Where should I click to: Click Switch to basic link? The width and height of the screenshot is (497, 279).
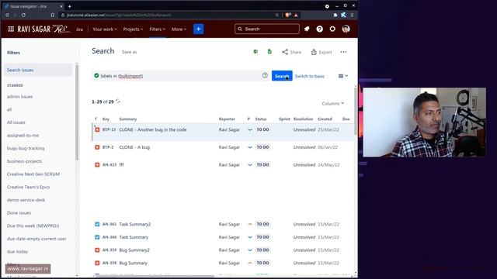(x=310, y=76)
